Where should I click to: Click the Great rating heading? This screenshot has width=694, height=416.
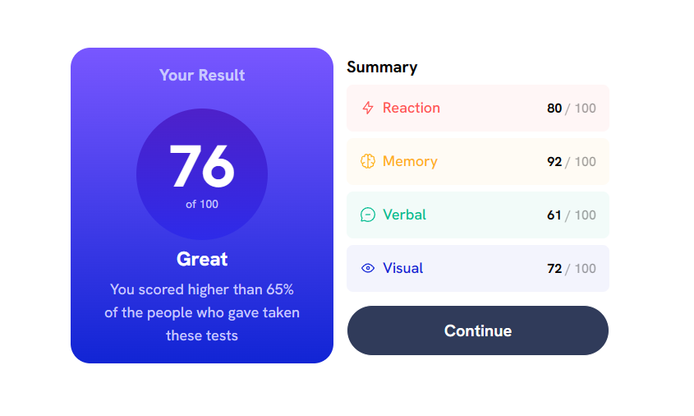click(202, 259)
